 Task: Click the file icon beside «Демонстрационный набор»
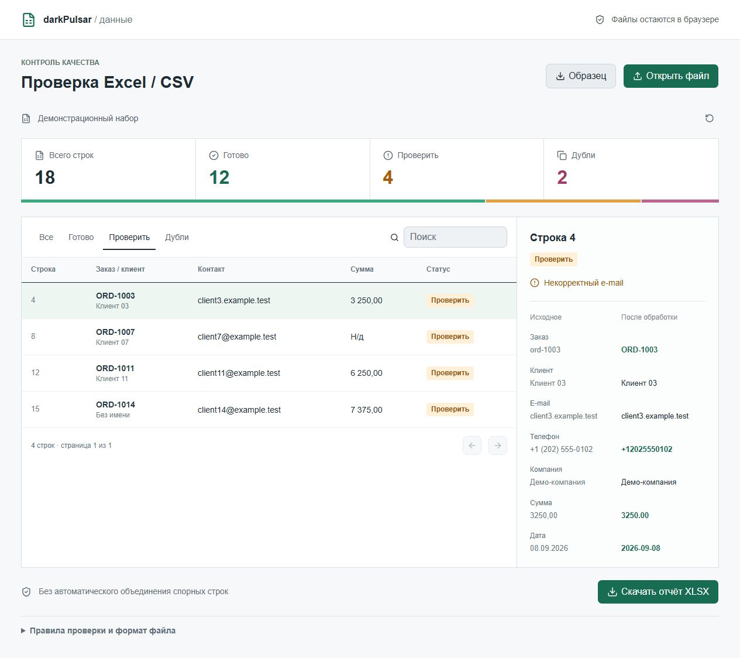tap(26, 118)
